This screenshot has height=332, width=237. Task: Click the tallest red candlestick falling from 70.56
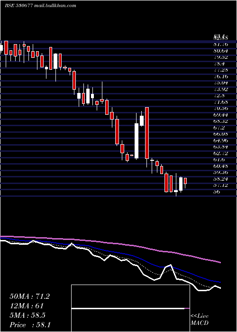coord(147,133)
